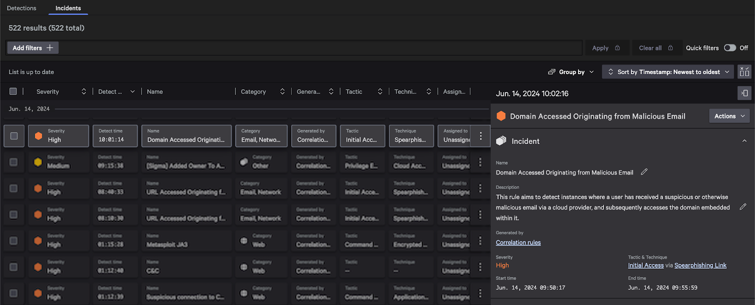Sort by the Technique column

428,92
